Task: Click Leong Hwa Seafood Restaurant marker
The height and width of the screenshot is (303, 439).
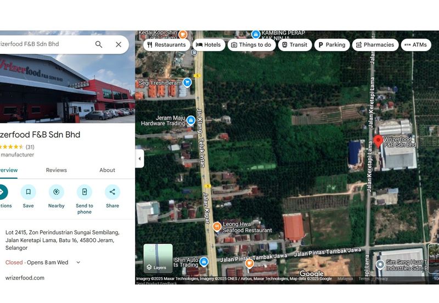Action: pyautogui.click(x=217, y=226)
